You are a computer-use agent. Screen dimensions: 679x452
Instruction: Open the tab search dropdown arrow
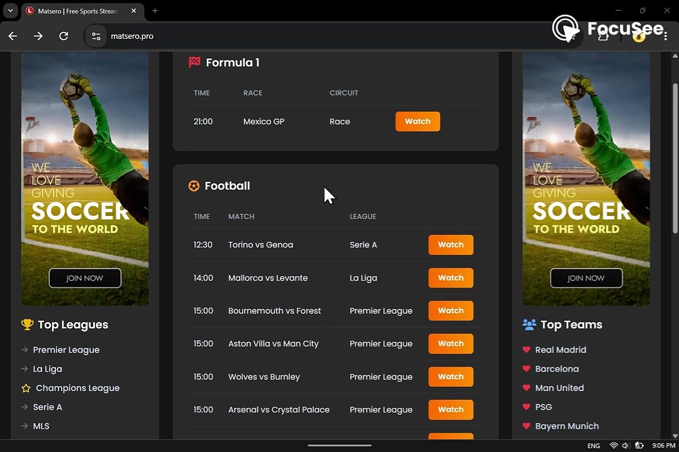11,11
